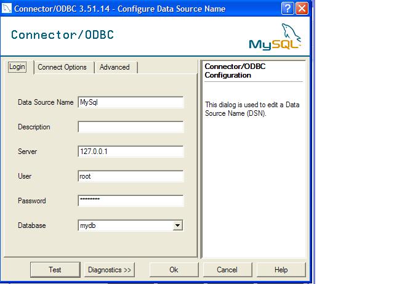Click the 'Data Source Name' label
Screen dimensions: 394x284
coord(46,102)
